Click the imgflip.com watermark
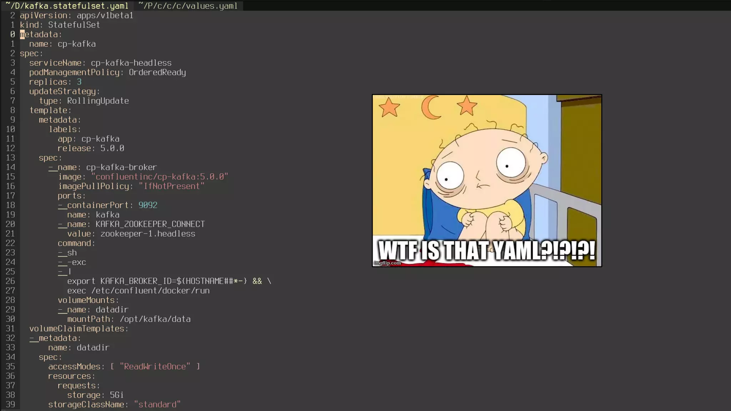731x411 pixels. pyautogui.click(x=387, y=263)
